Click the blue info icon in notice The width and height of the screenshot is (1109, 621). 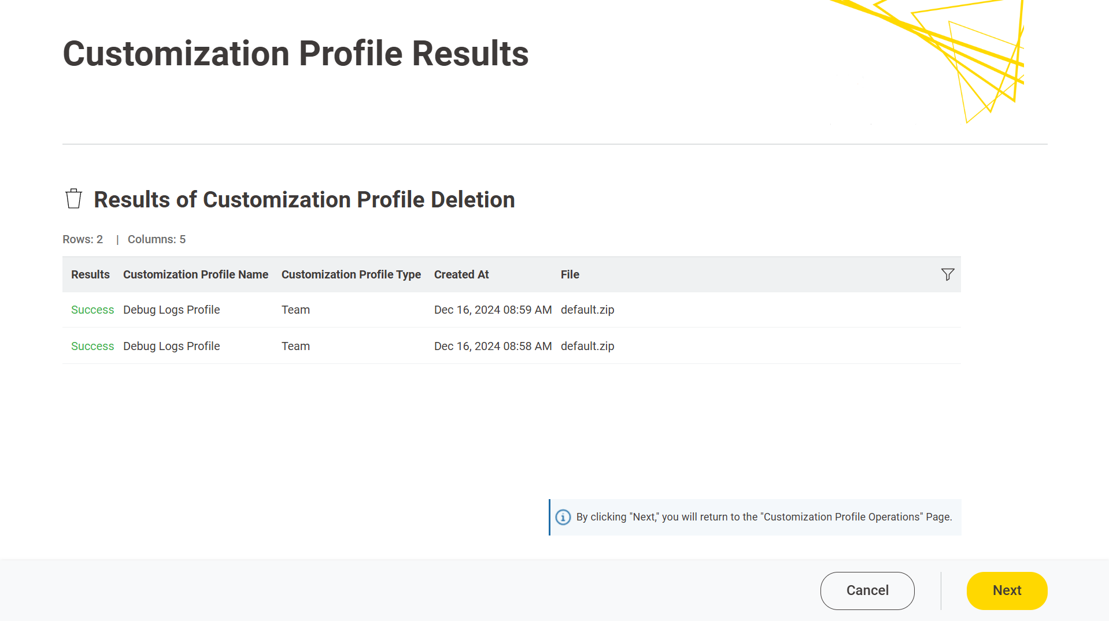[563, 517]
